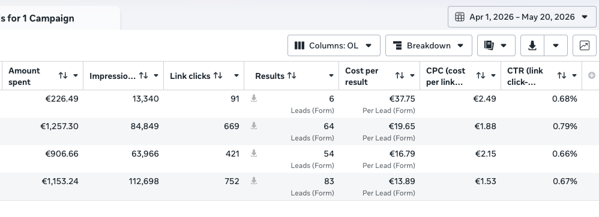Sort by Impressions column arrows
599x217 pixels.
(x=143, y=75)
